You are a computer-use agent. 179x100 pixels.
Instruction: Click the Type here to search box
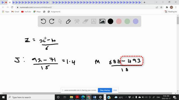coord(31,97)
